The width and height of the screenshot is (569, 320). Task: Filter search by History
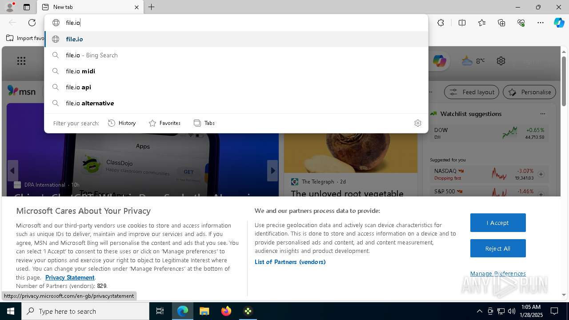[x=122, y=123]
